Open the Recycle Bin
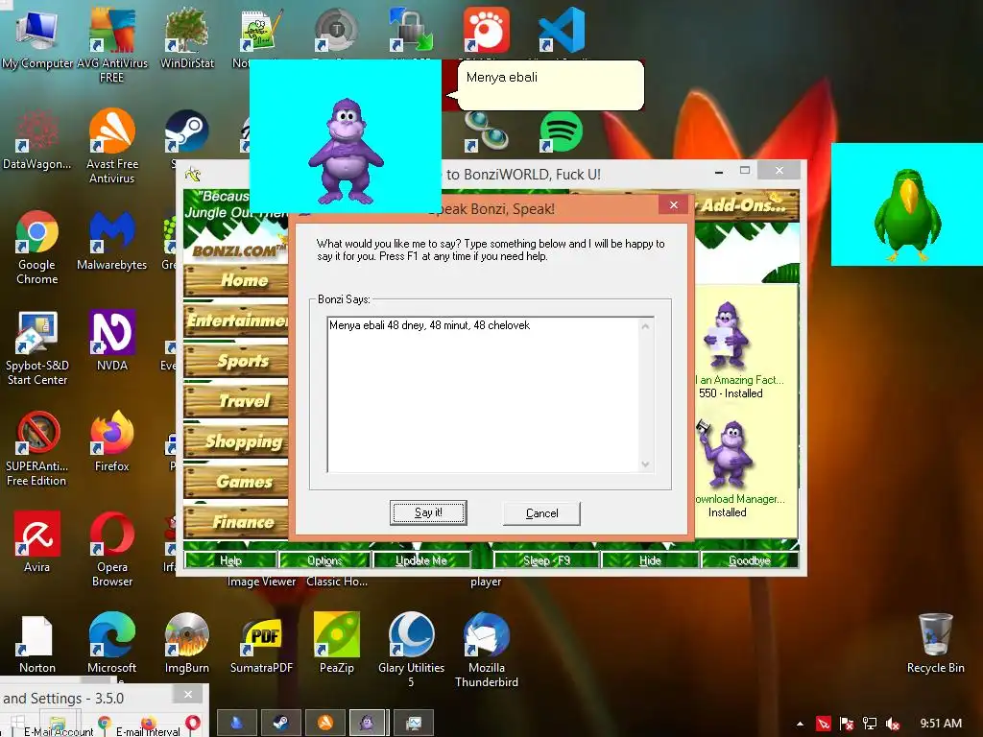The height and width of the screenshot is (737, 983). tap(935, 643)
